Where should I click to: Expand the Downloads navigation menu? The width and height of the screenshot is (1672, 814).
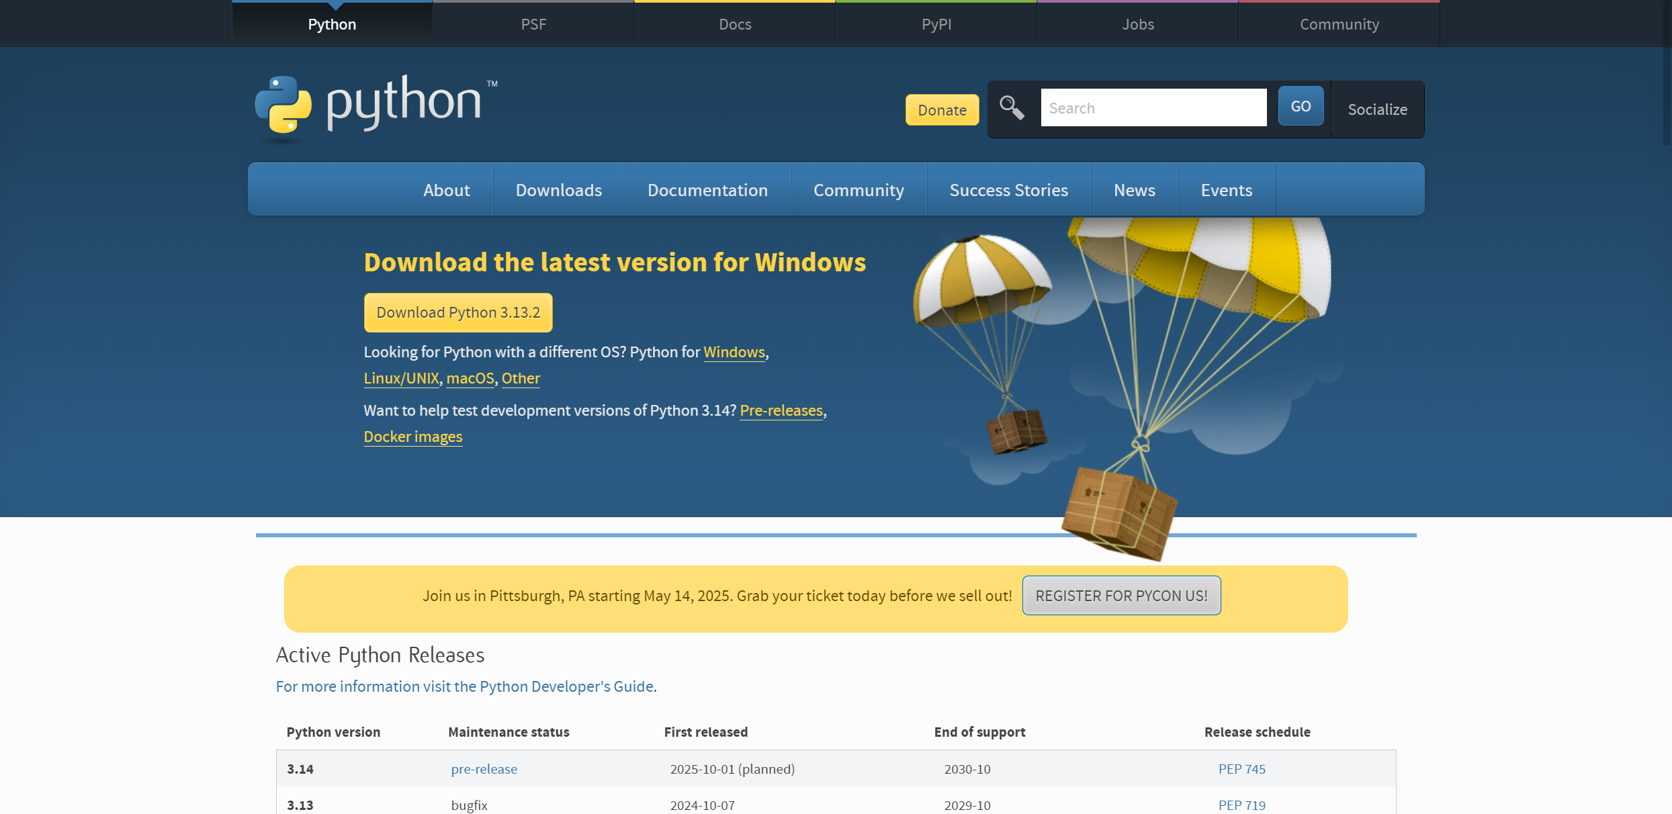coord(558,190)
